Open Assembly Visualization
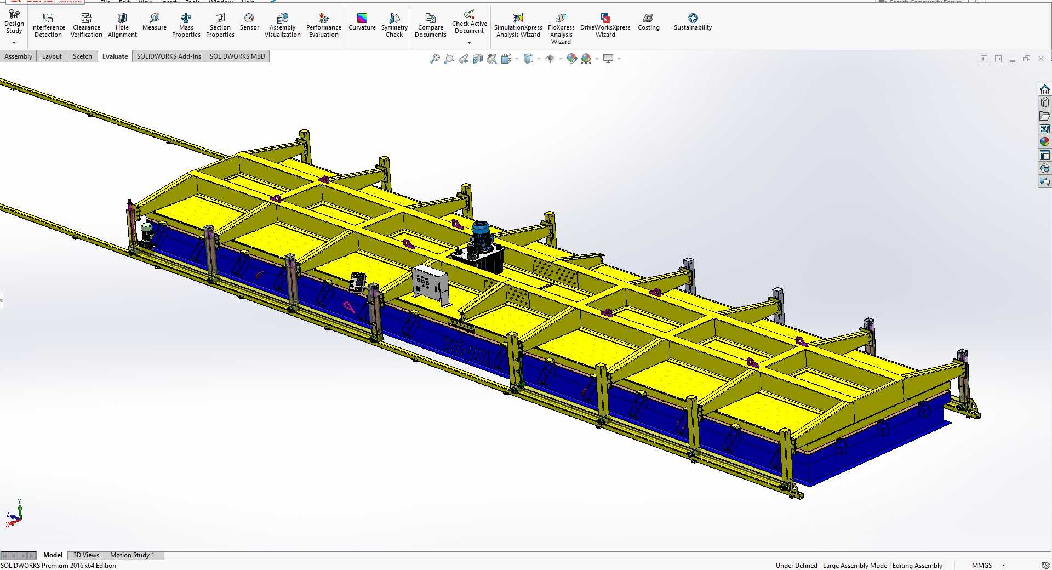This screenshot has height=570, width=1052. [x=283, y=26]
